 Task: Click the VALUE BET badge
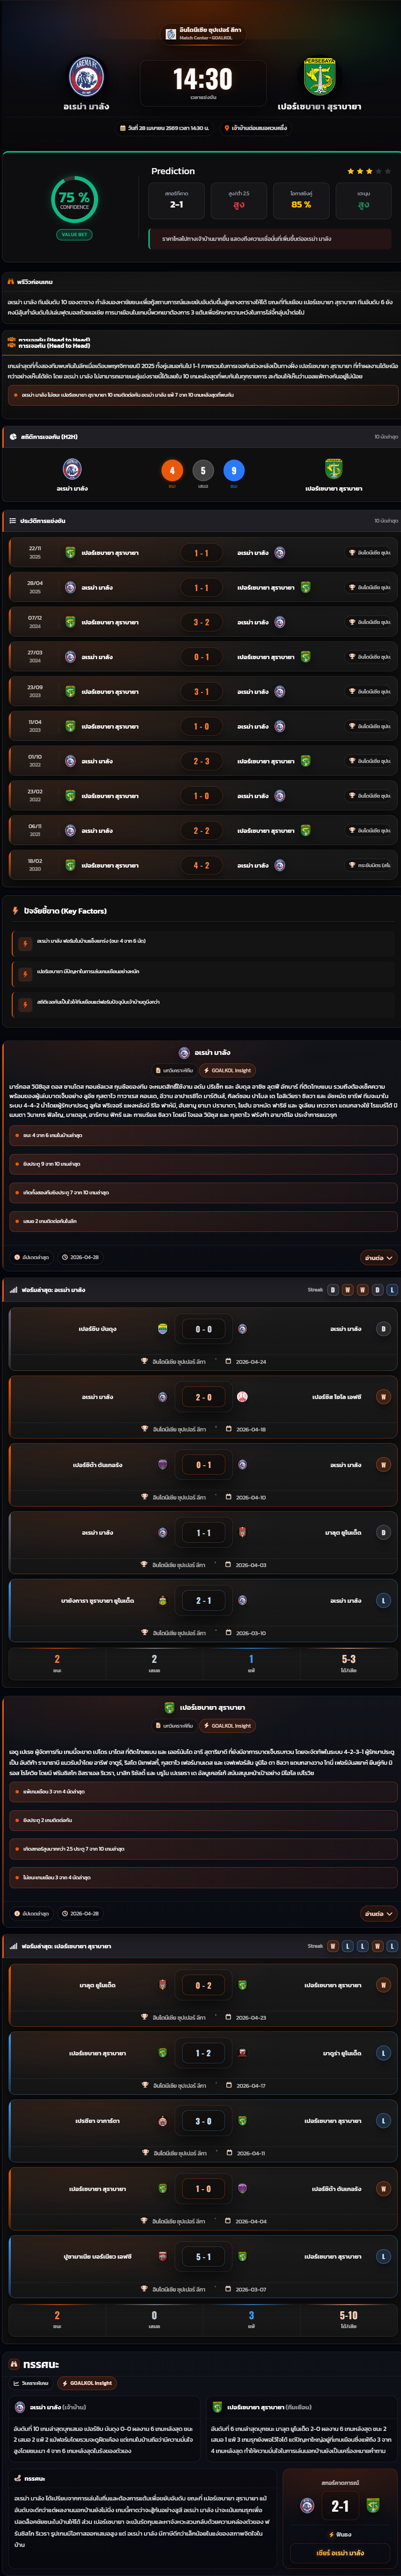pos(74,234)
